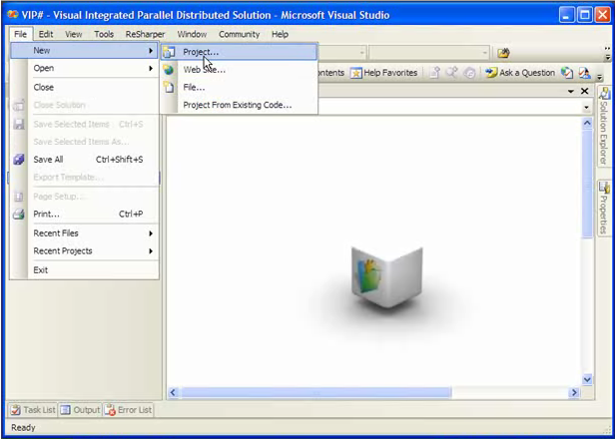Viewport: 615px width, 439px height.
Task: Click the Save All disks icon
Action: coord(18,160)
